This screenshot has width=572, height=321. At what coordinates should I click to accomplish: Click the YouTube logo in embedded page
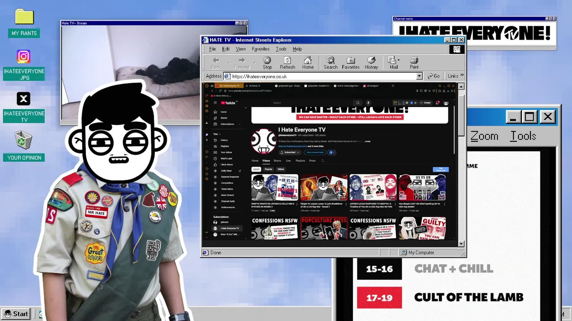pos(228,103)
